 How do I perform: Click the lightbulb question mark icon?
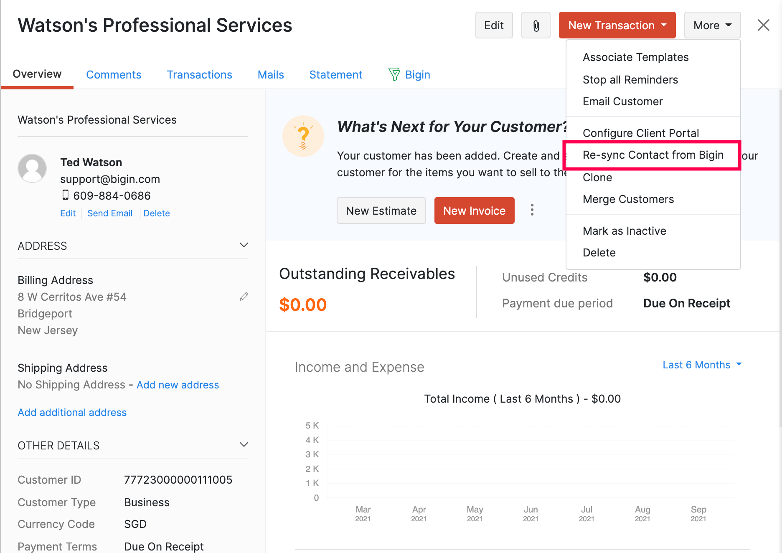[x=303, y=137]
